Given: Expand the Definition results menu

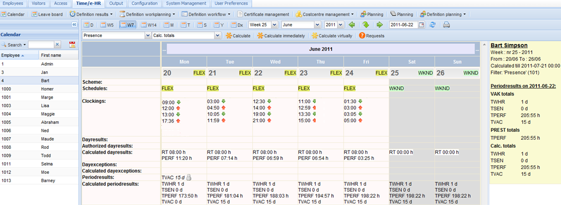Looking at the screenshot, I should point(91,14).
